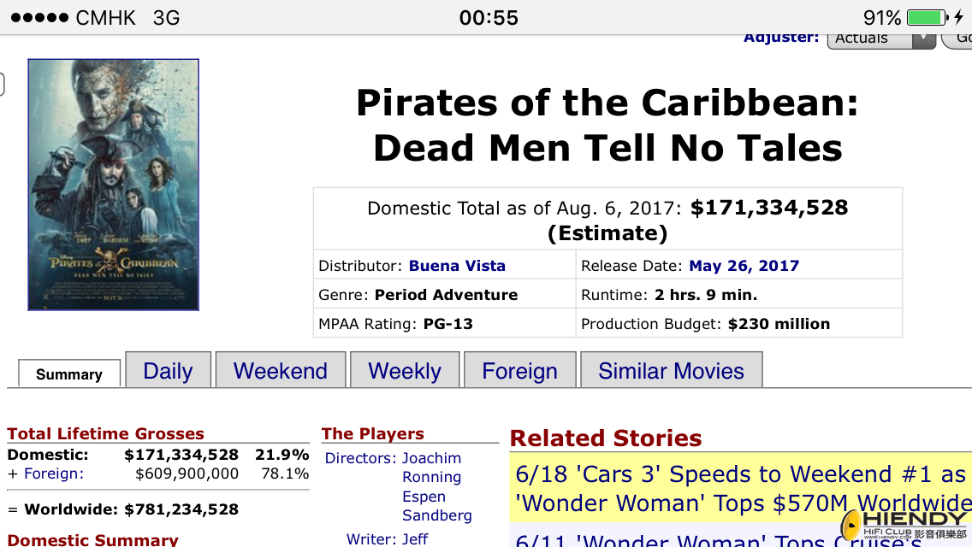Image resolution: width=972 pixels, height=547 pixels.
Task: Open director Espen Sandberg link
Action: [437, 506]
